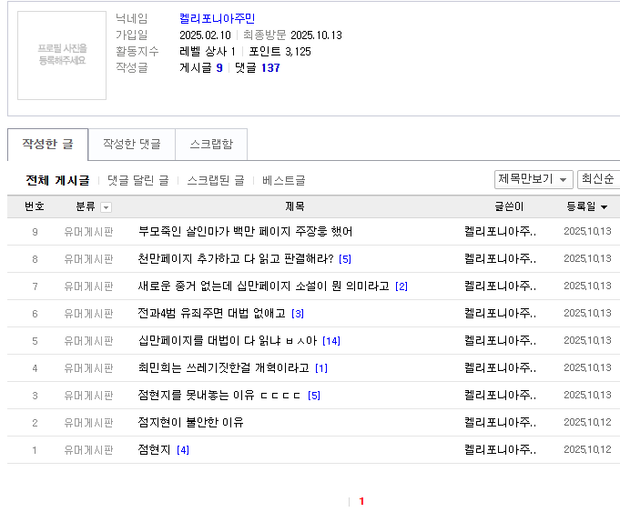Switch to the 작성한 글 tab

coord(48,145)
